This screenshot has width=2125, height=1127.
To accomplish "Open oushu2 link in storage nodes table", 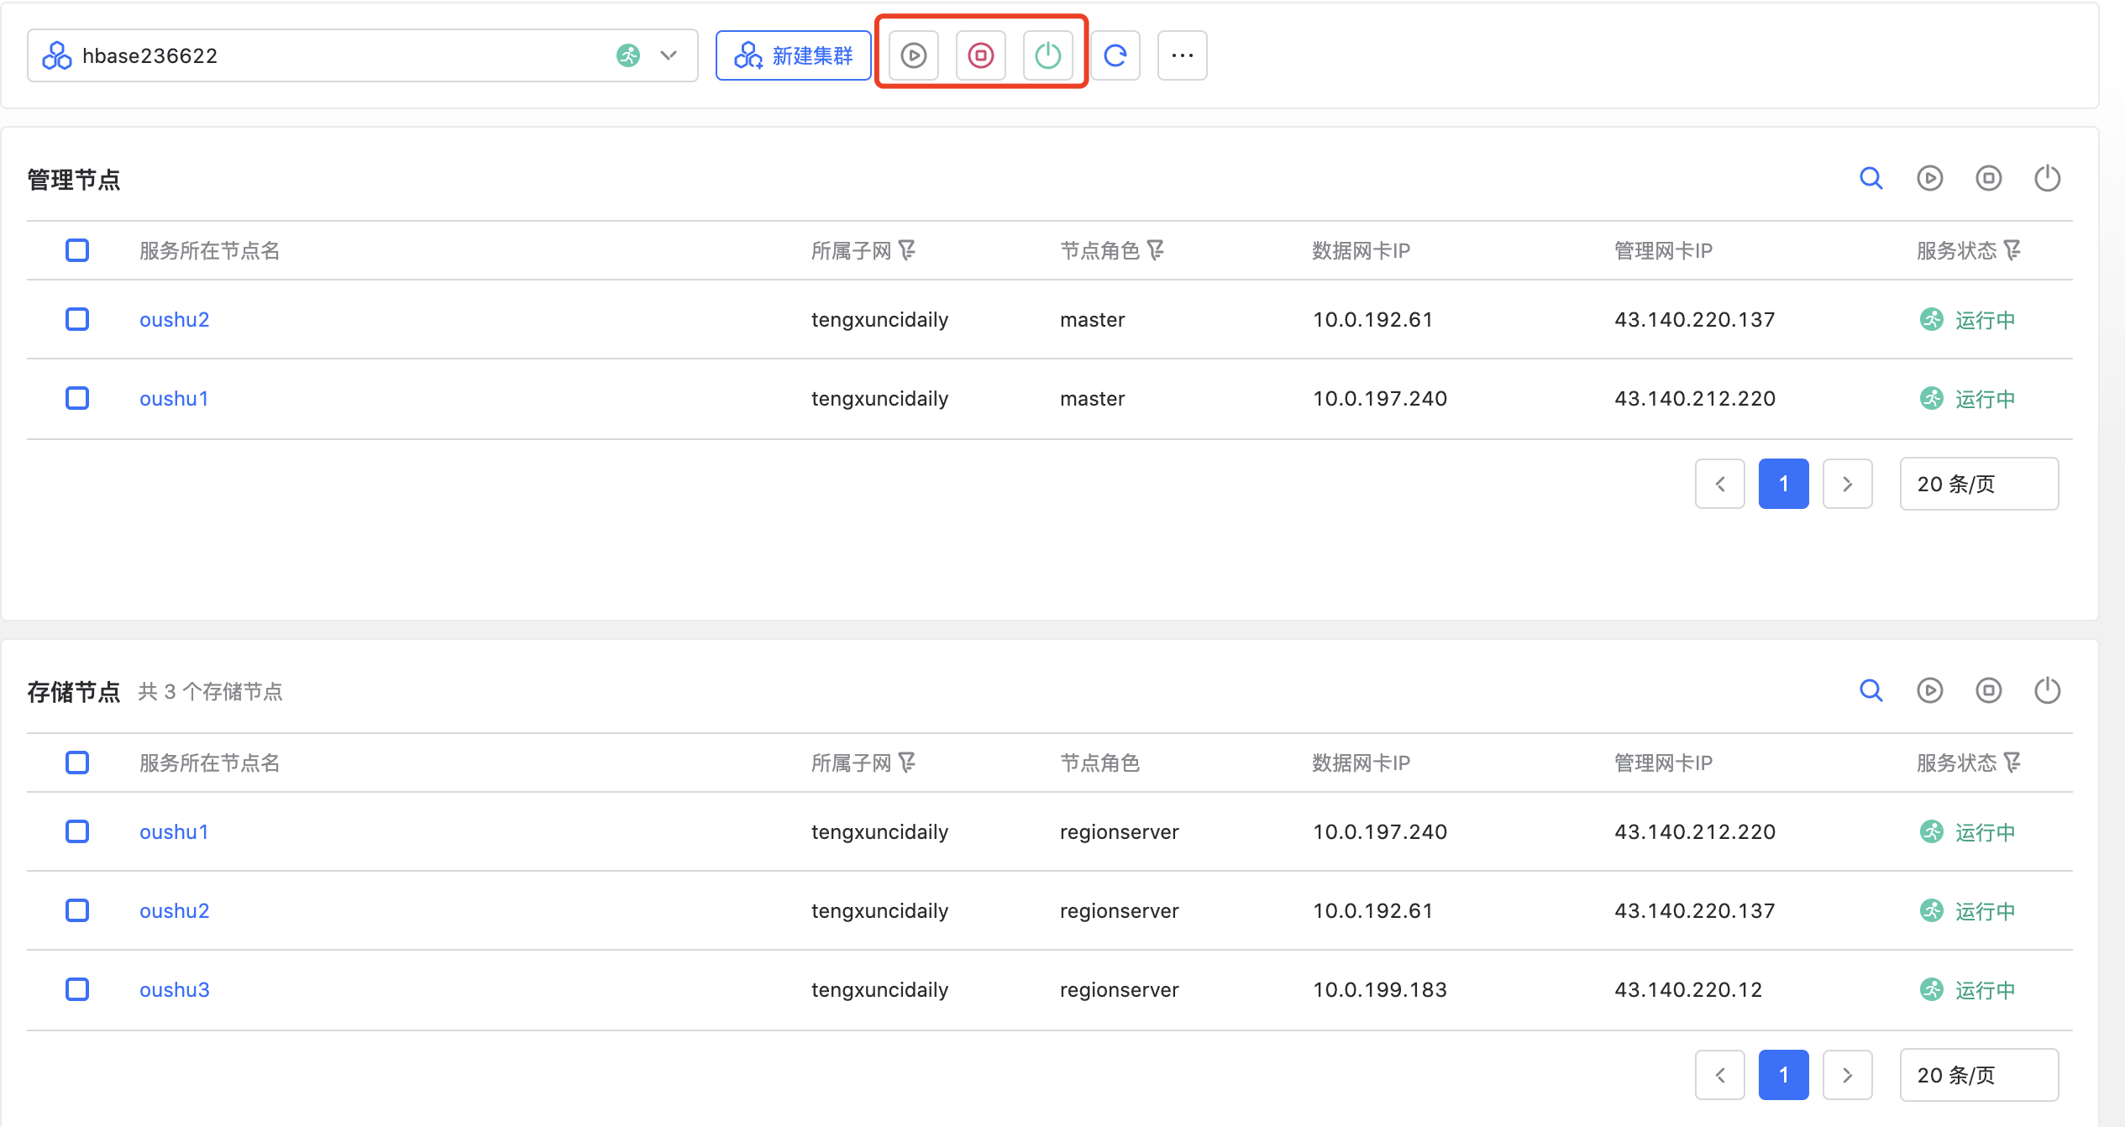I will point(174,911).
